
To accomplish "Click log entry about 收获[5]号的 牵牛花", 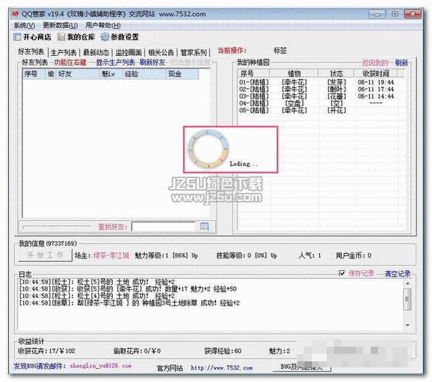I will click(x=128, y=289).
